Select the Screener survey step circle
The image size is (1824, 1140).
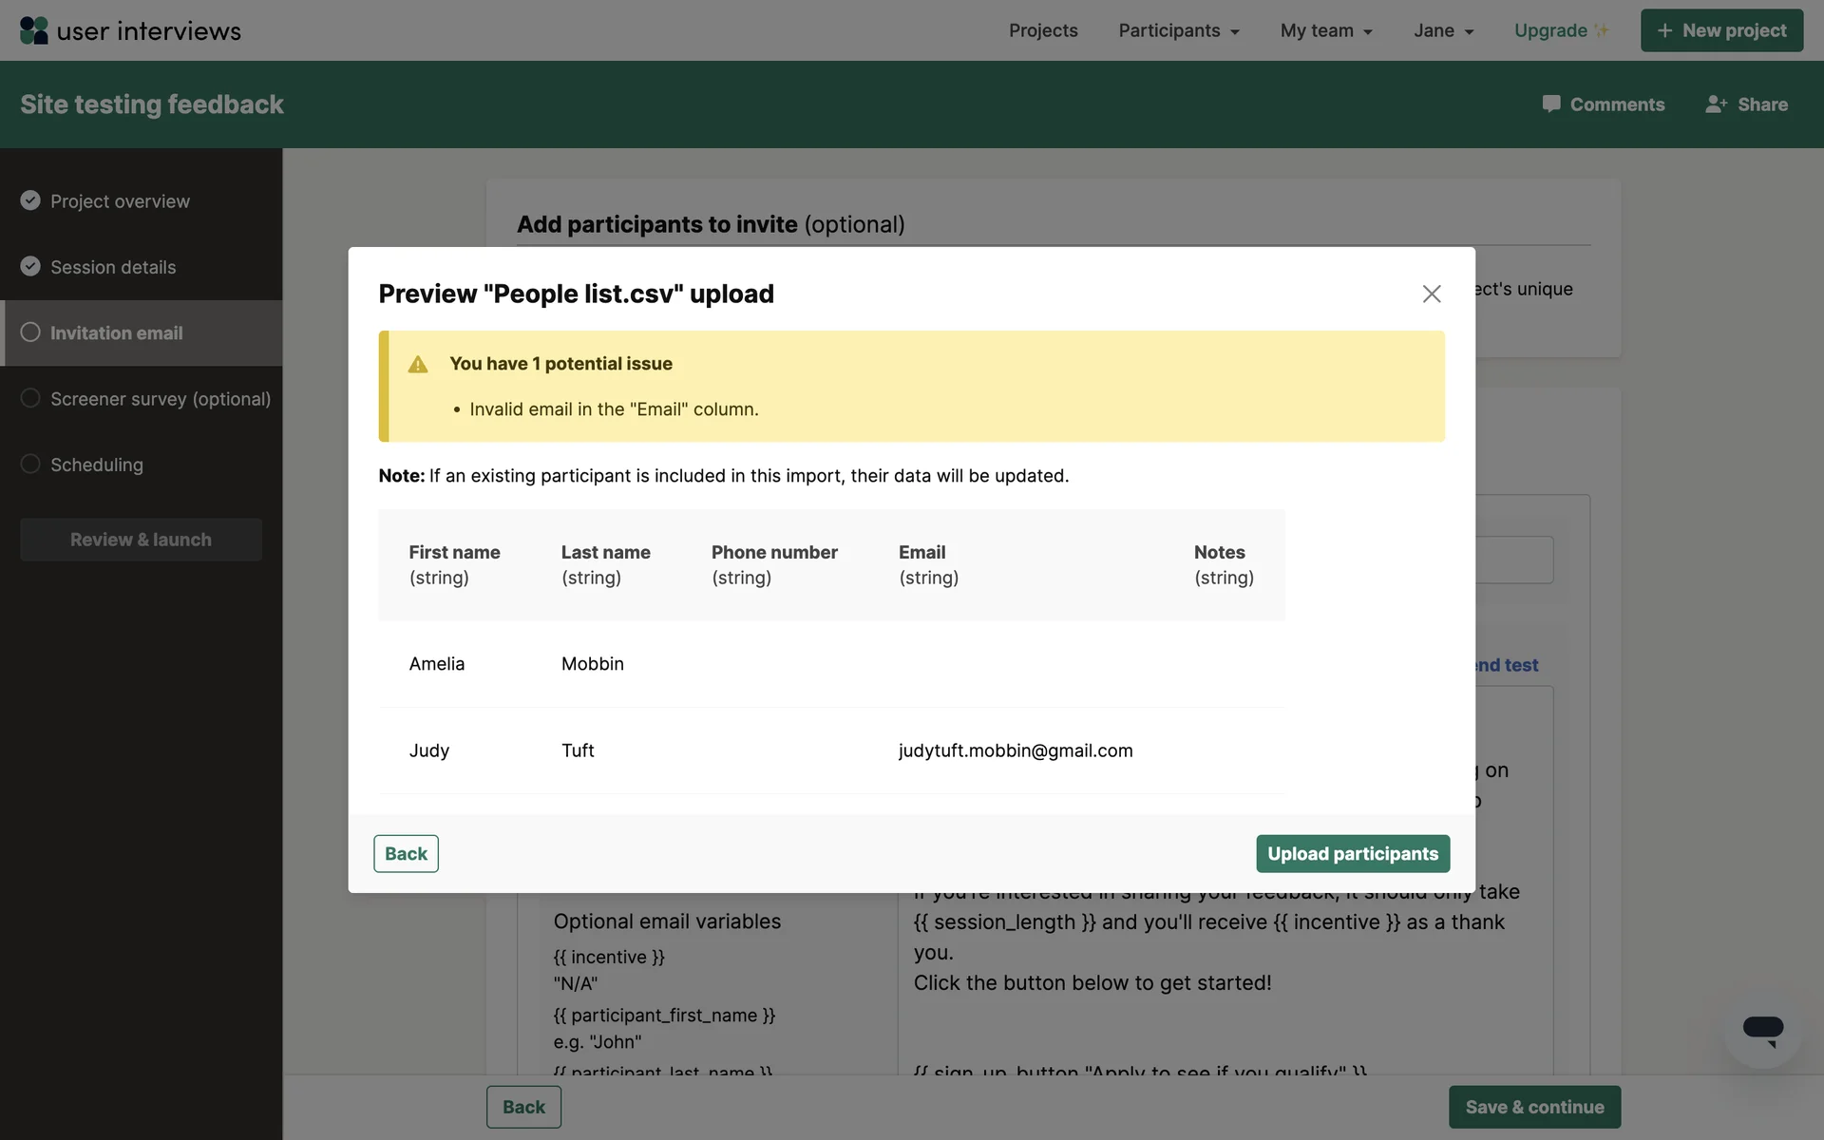pos(30,398)
